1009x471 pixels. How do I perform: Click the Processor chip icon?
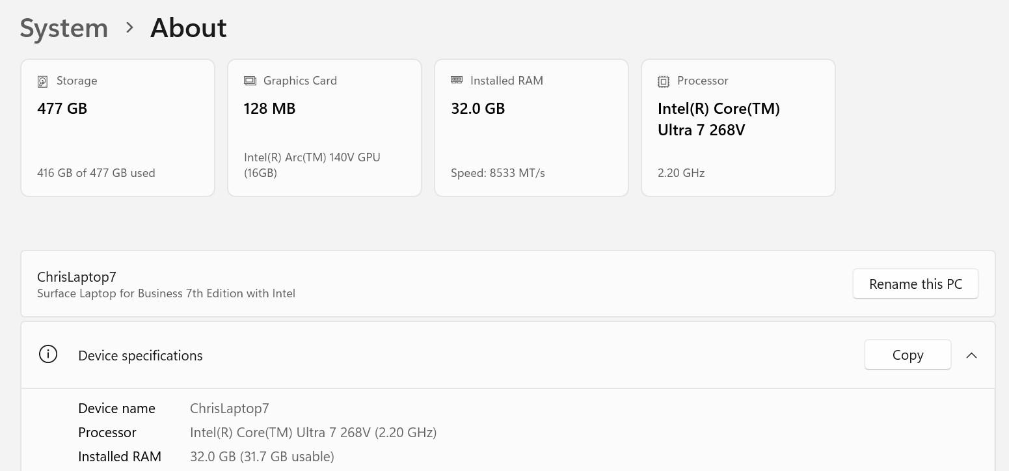(664, 81)
